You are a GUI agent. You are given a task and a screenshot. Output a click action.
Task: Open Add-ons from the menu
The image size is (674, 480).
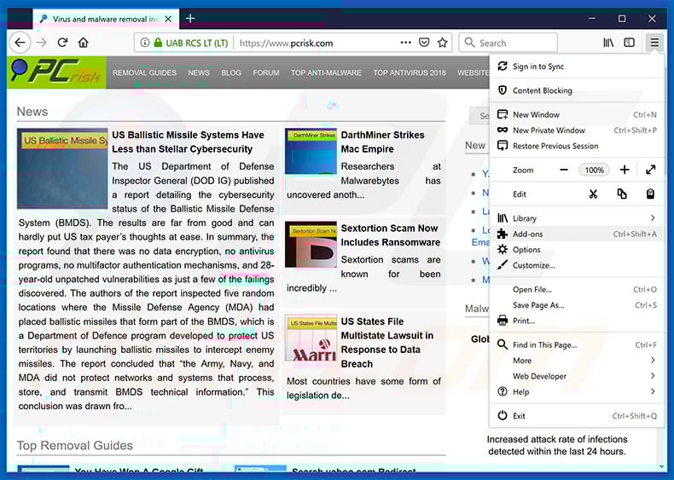575,234
